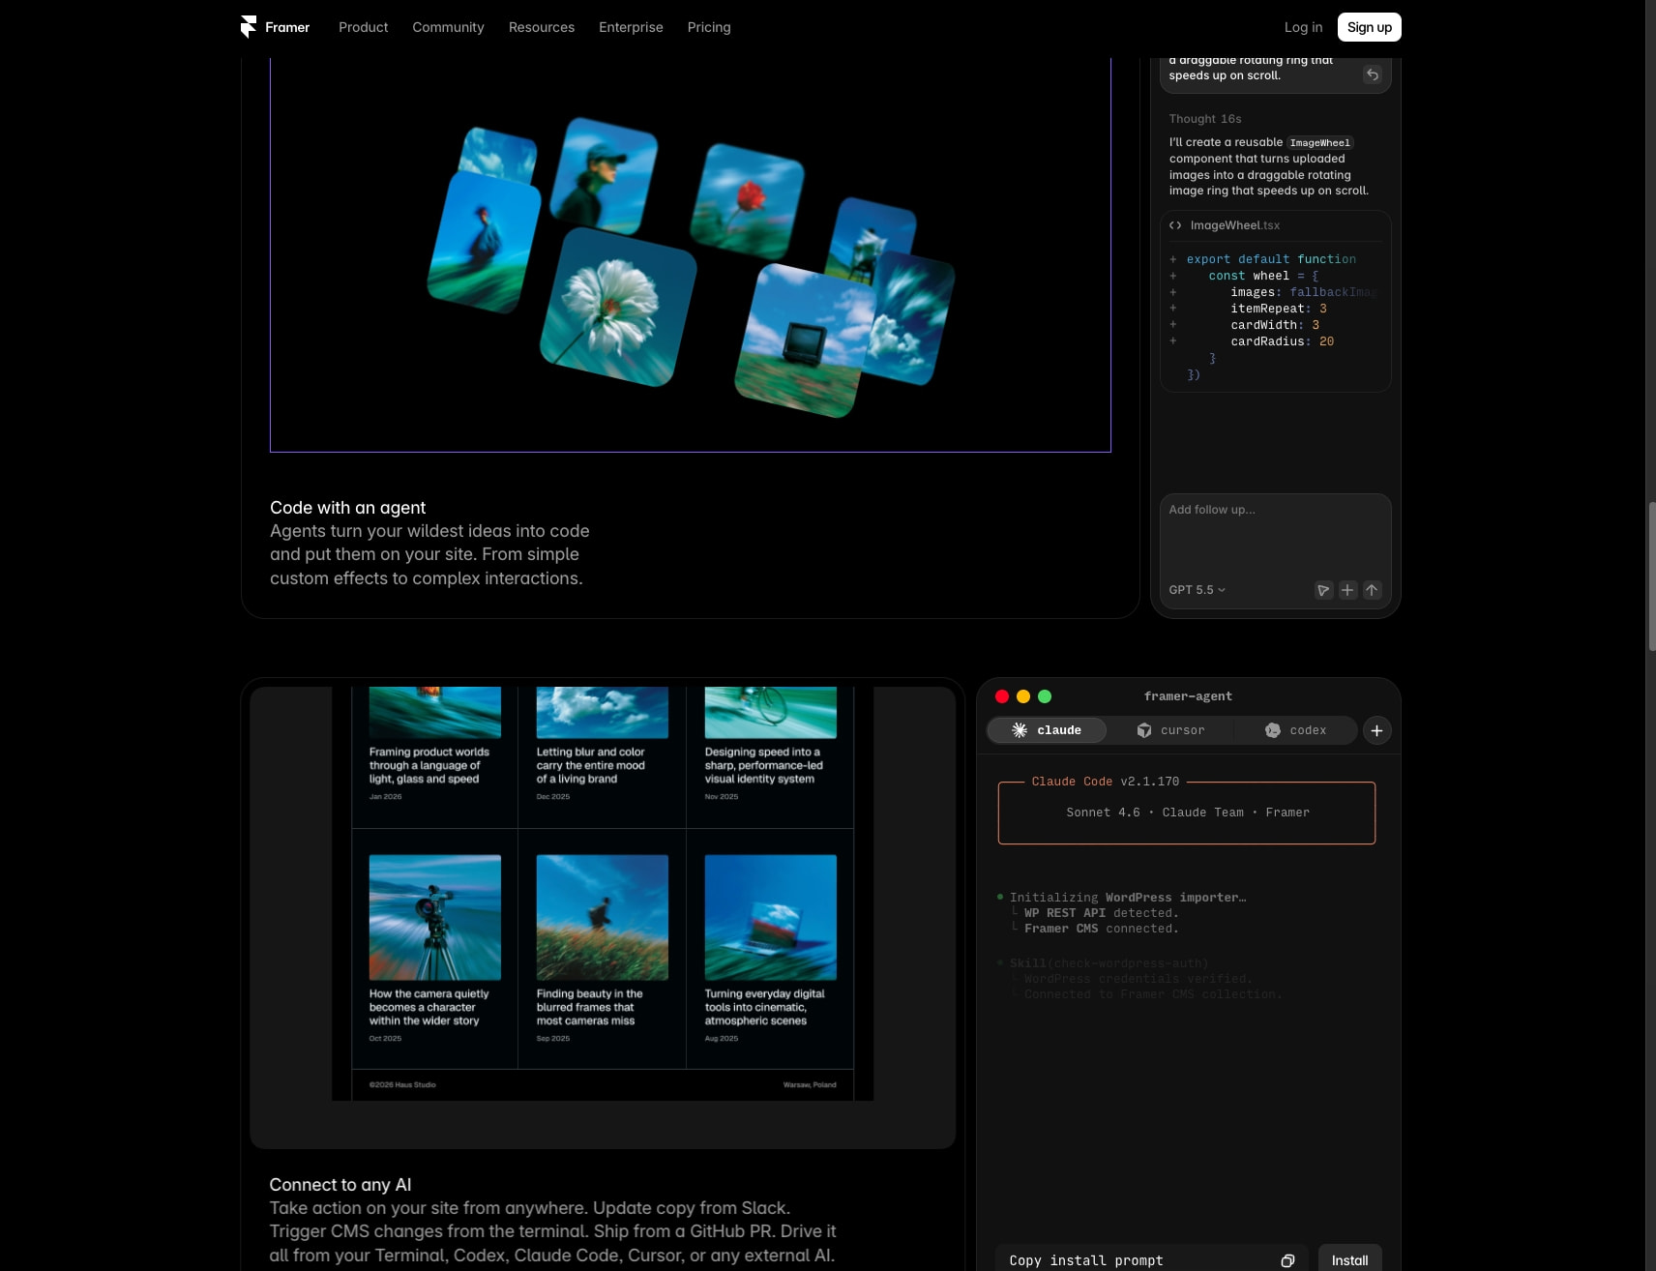Click the 'Thought 16s' label

1204,119
